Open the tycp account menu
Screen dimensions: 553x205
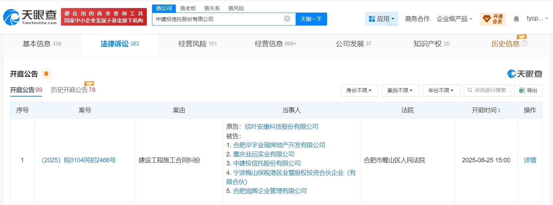point(537,19)
